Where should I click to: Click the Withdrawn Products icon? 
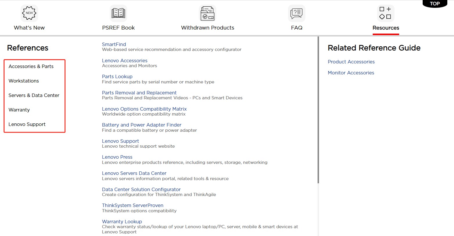(x=207, y=13)
